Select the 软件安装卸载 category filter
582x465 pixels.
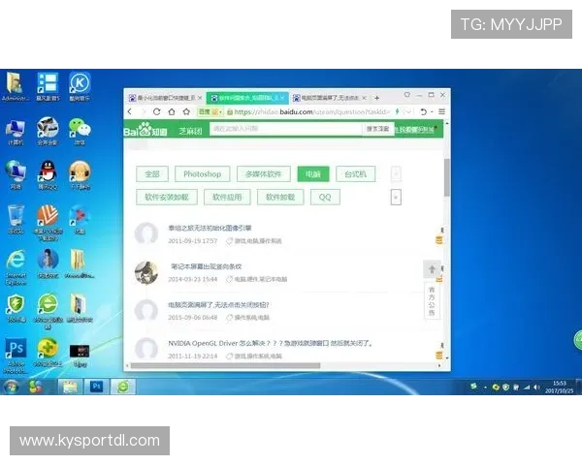pyautogui.click(x=167, y=198)
